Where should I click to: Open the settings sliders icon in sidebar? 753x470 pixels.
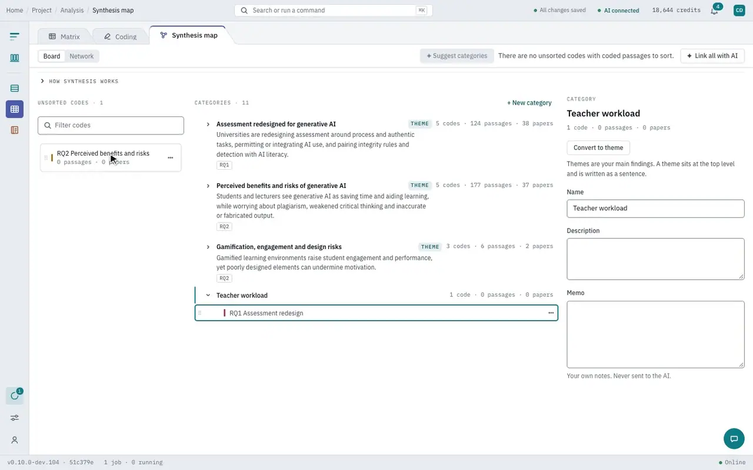tap(15, 418)
